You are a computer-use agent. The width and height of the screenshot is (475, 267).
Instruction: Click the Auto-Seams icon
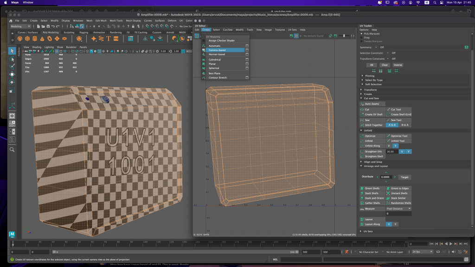pos(362,104)
